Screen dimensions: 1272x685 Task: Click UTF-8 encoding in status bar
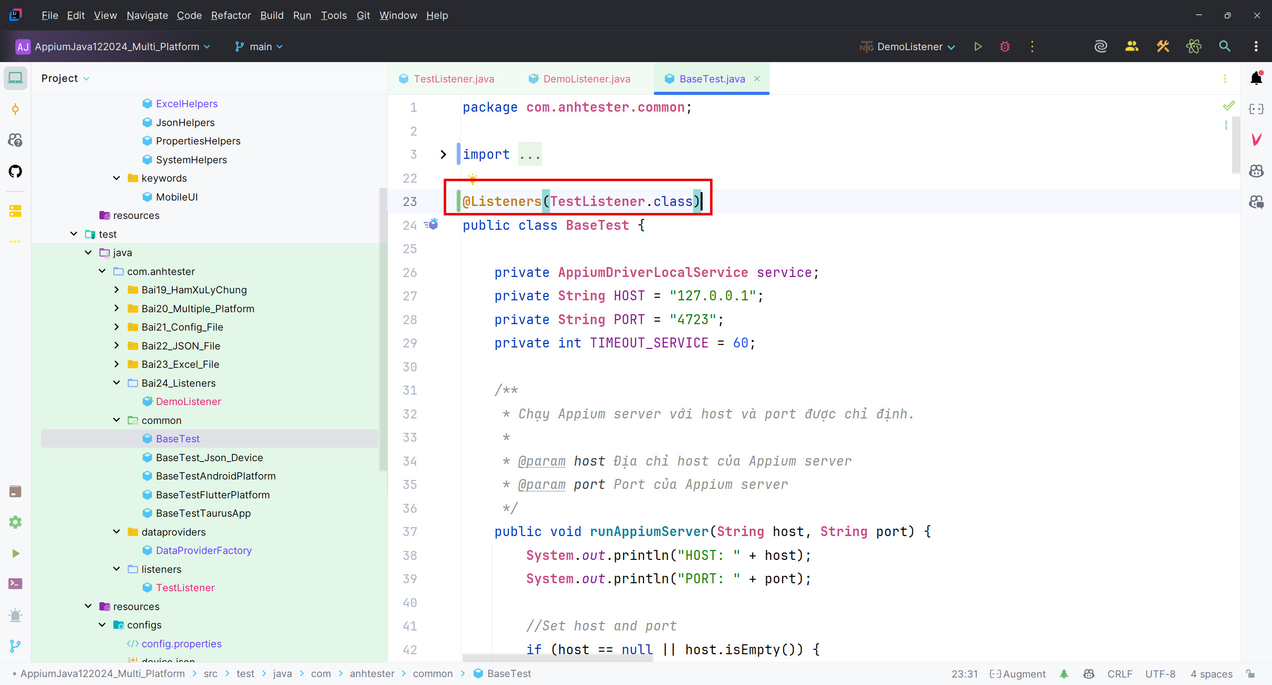click(1160, 674)
